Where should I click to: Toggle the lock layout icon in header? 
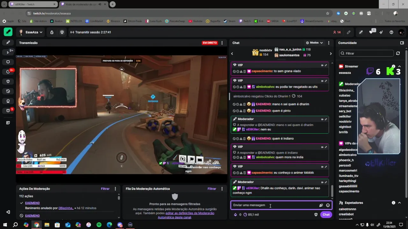[52, 32]
